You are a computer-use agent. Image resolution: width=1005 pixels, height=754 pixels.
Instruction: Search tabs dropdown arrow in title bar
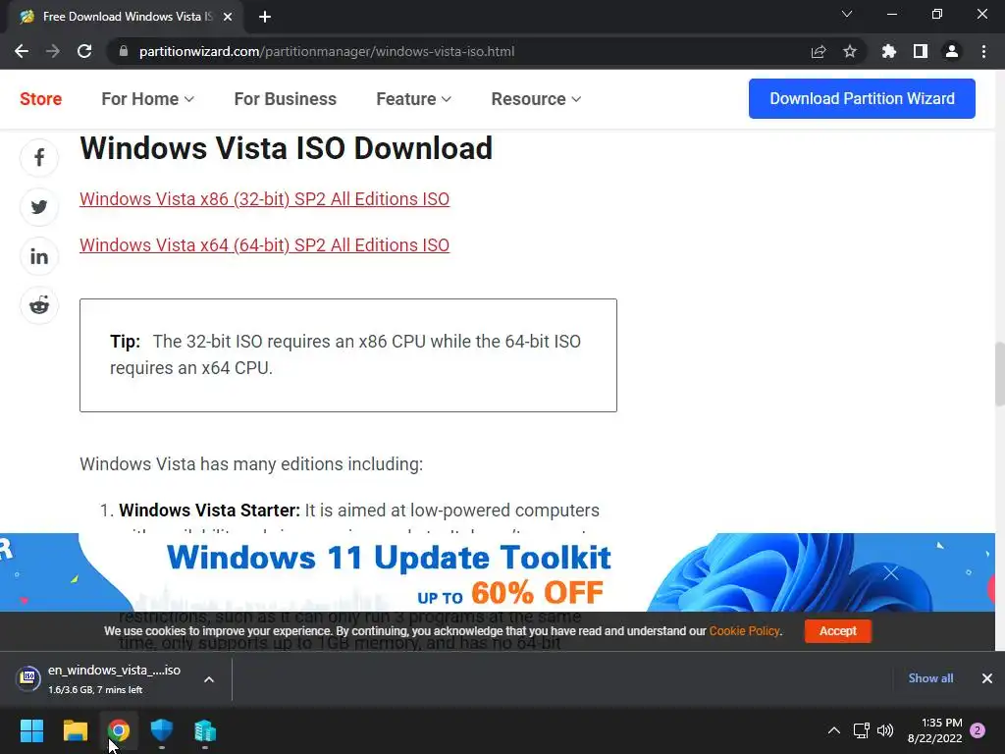[x=847, y=14]
